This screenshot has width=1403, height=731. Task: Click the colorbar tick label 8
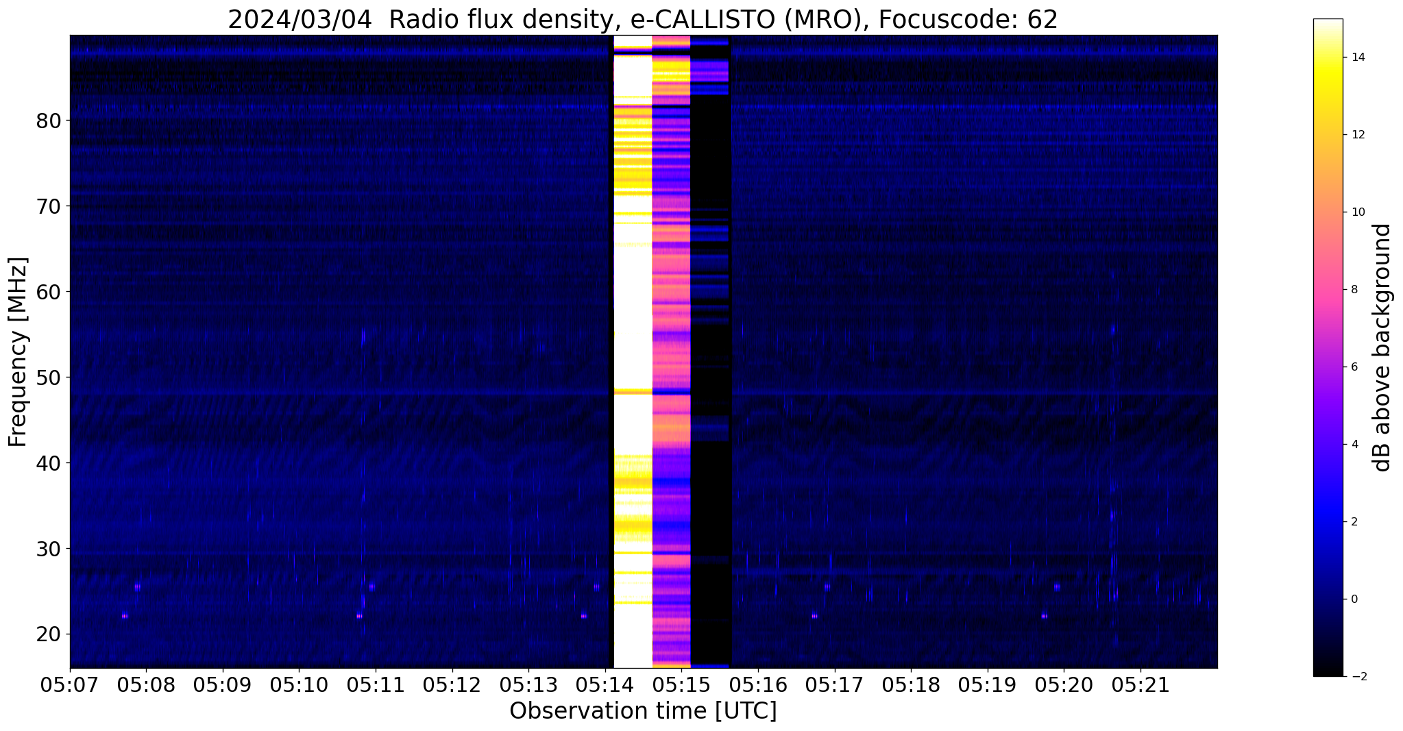point(1353,290)
